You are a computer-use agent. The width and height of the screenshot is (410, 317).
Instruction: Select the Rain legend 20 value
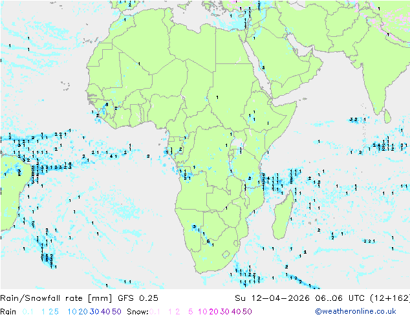[83, 312]
